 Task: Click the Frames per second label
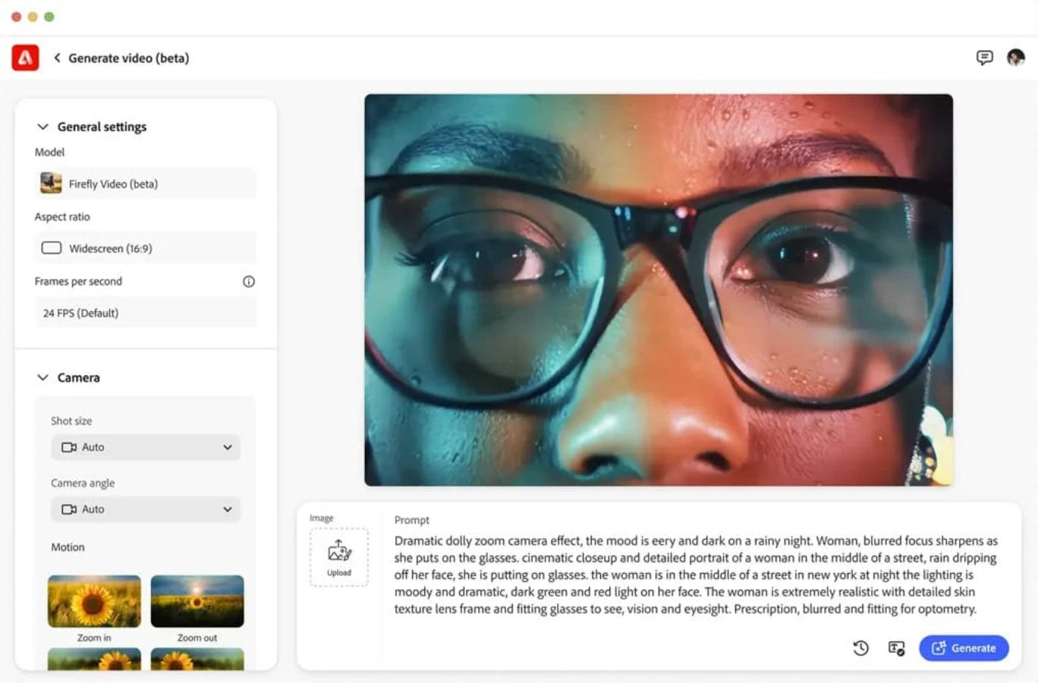(x=78, y=282)
